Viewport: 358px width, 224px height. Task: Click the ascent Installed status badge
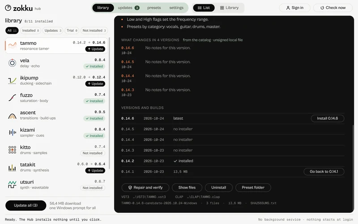click(x=94, y=118)
